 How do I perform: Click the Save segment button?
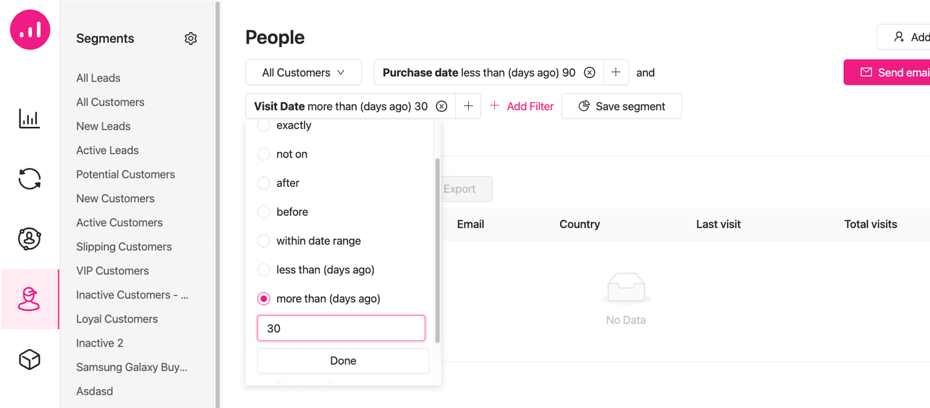[622, 106]
